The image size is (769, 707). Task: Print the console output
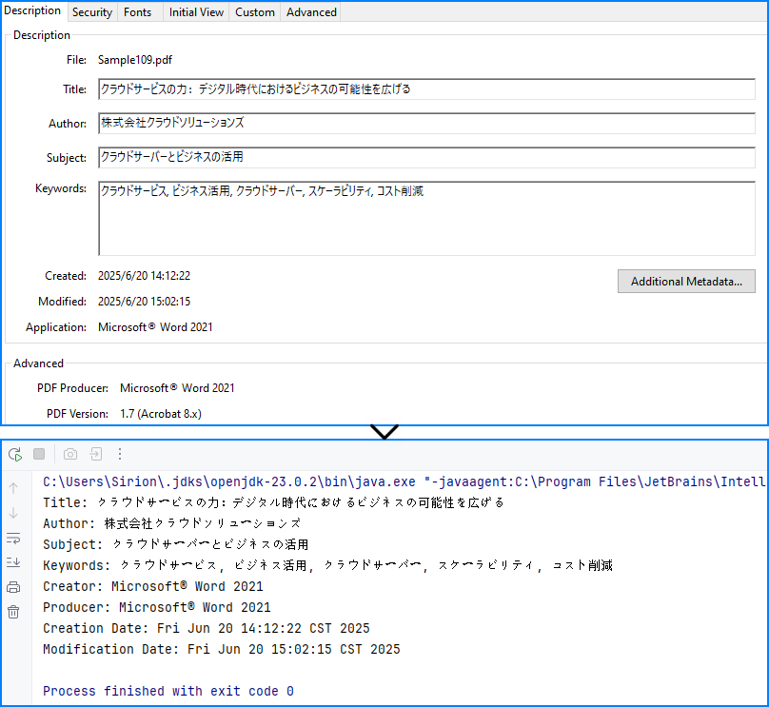click(x=13, y=586)
